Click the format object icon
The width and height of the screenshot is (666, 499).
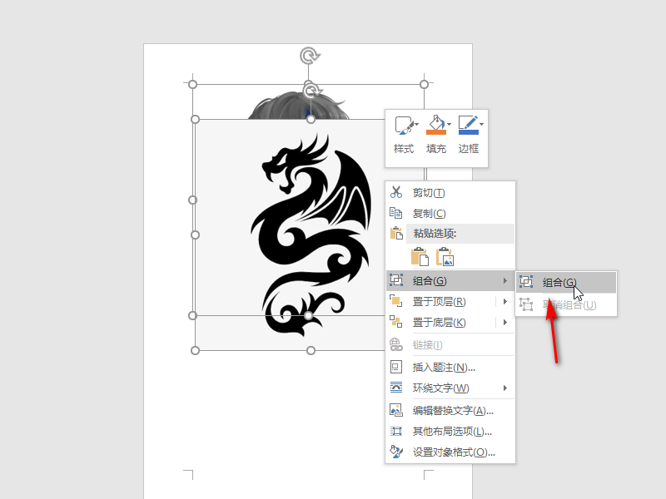(396, 452)
